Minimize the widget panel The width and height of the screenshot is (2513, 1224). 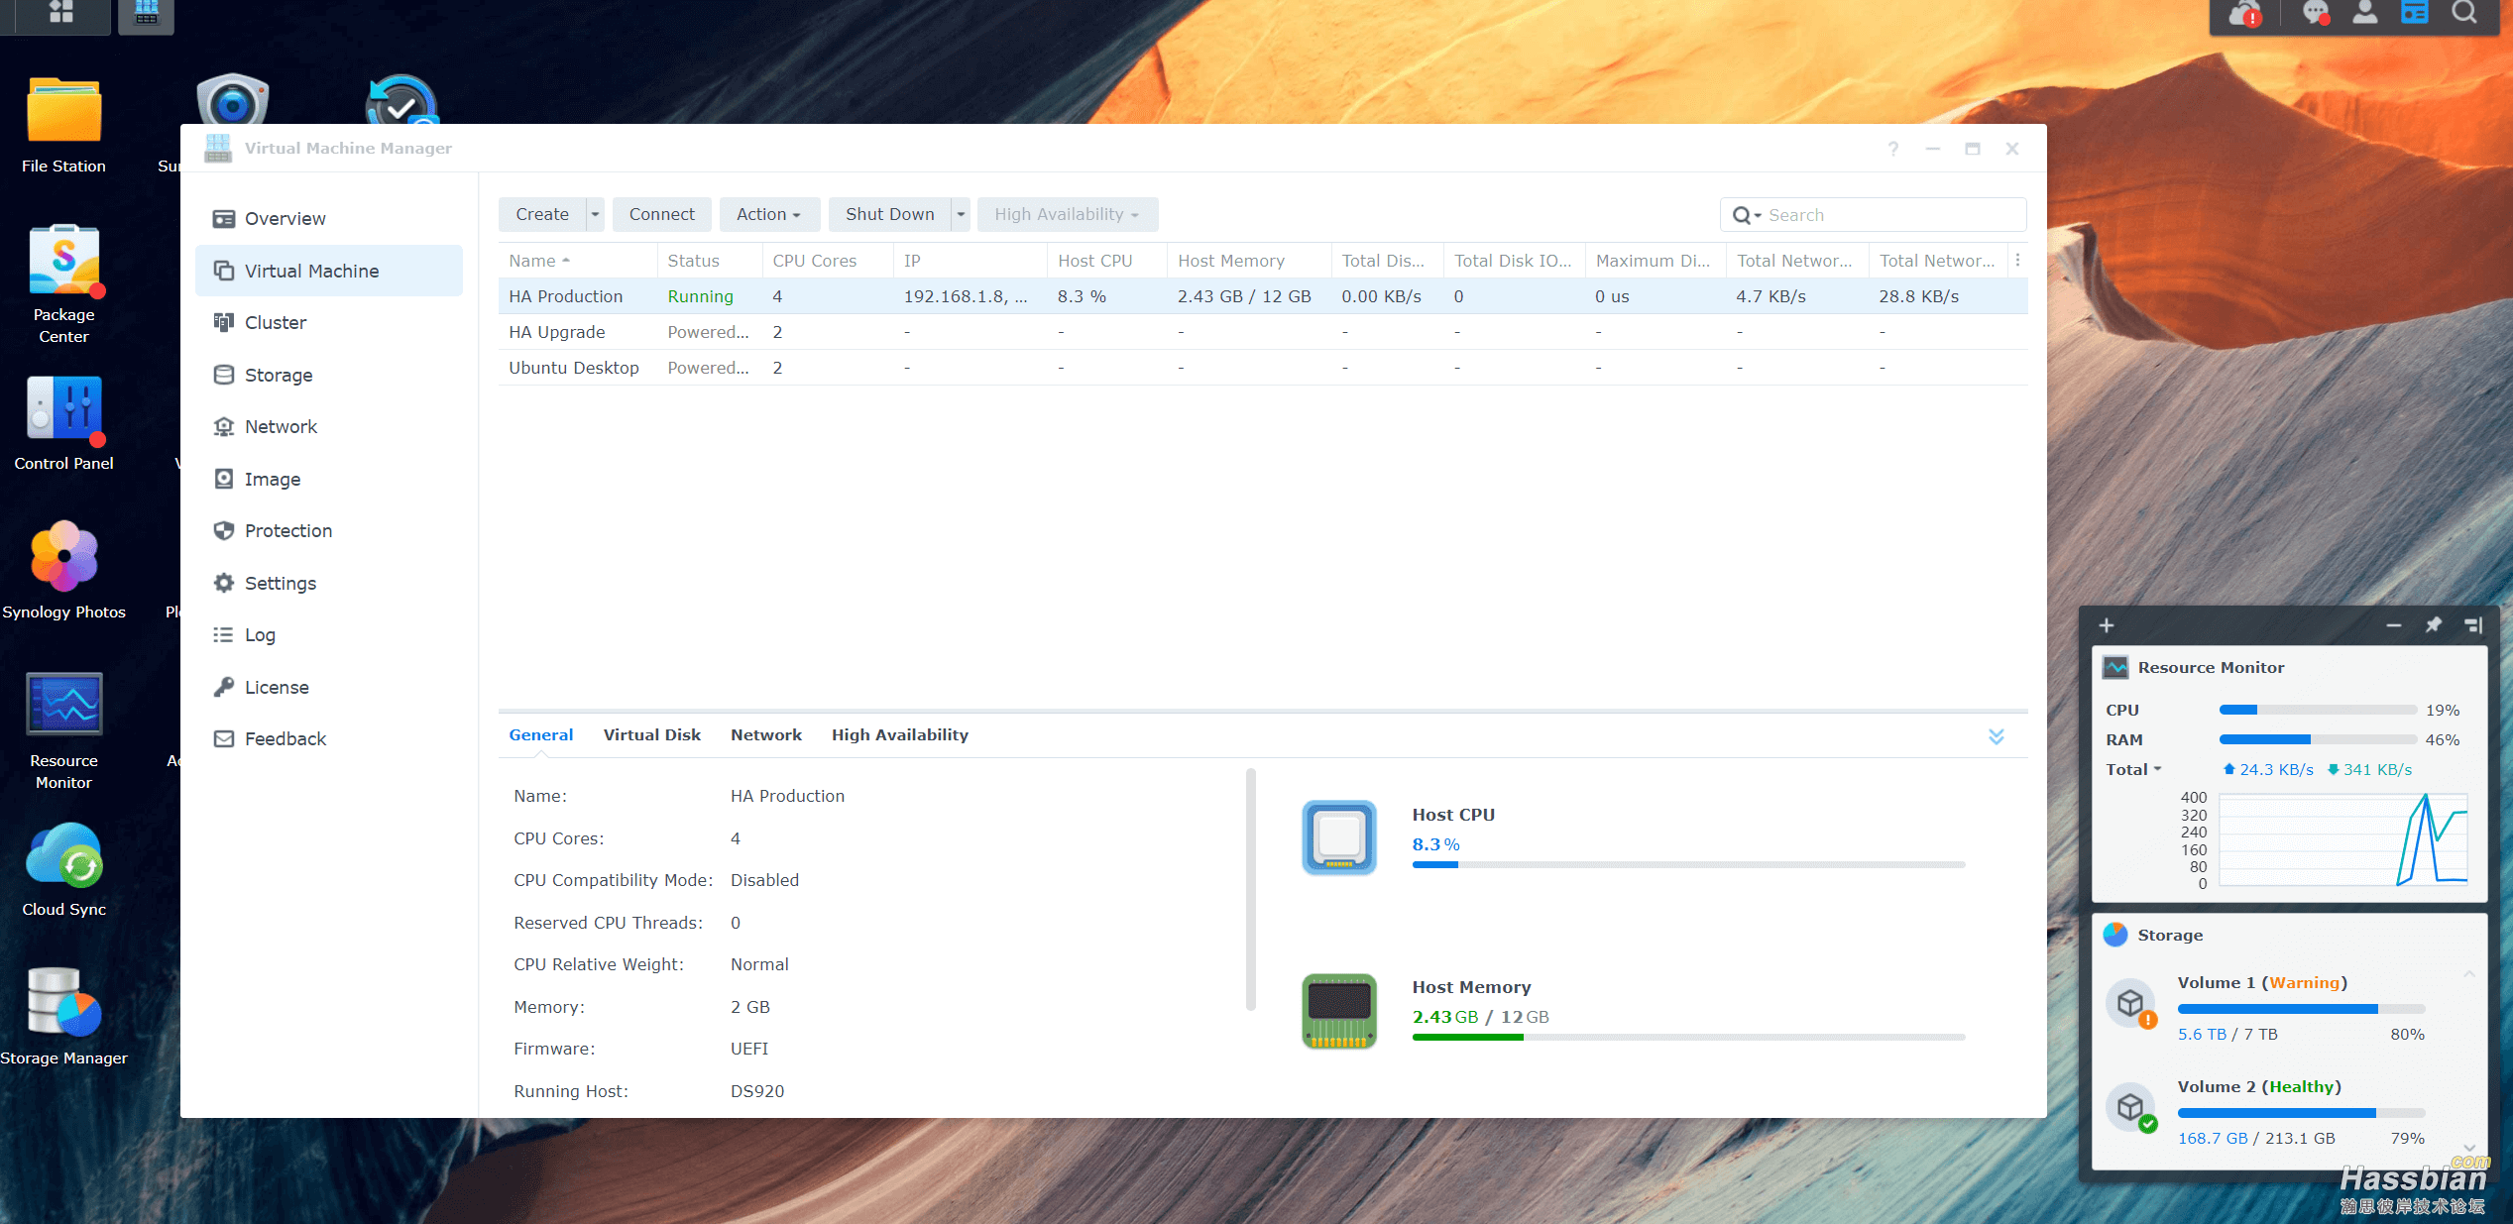(x=2394, y=625)
